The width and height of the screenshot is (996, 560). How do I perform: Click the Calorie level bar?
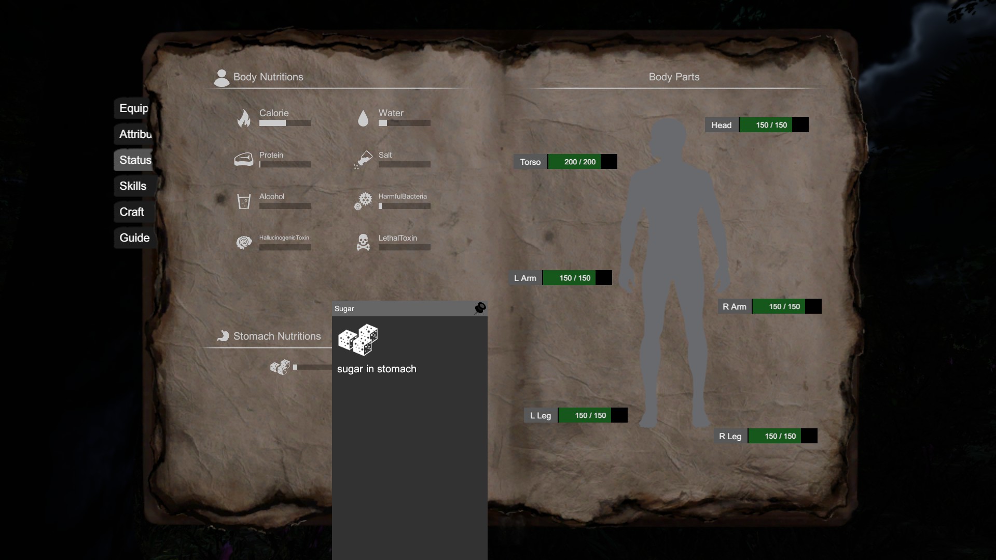(x=285, y=123)
